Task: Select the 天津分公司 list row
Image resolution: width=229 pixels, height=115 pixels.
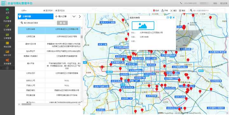Action: (49, 85)
